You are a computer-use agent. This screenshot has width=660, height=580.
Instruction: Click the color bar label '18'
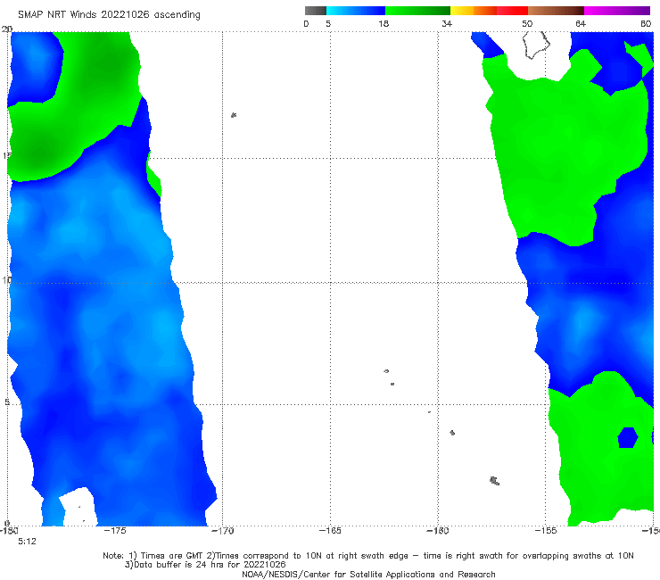384,23
